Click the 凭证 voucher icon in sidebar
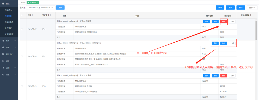Screen dimensions: 259x100 pyautogui.click(x=3, y=3)
